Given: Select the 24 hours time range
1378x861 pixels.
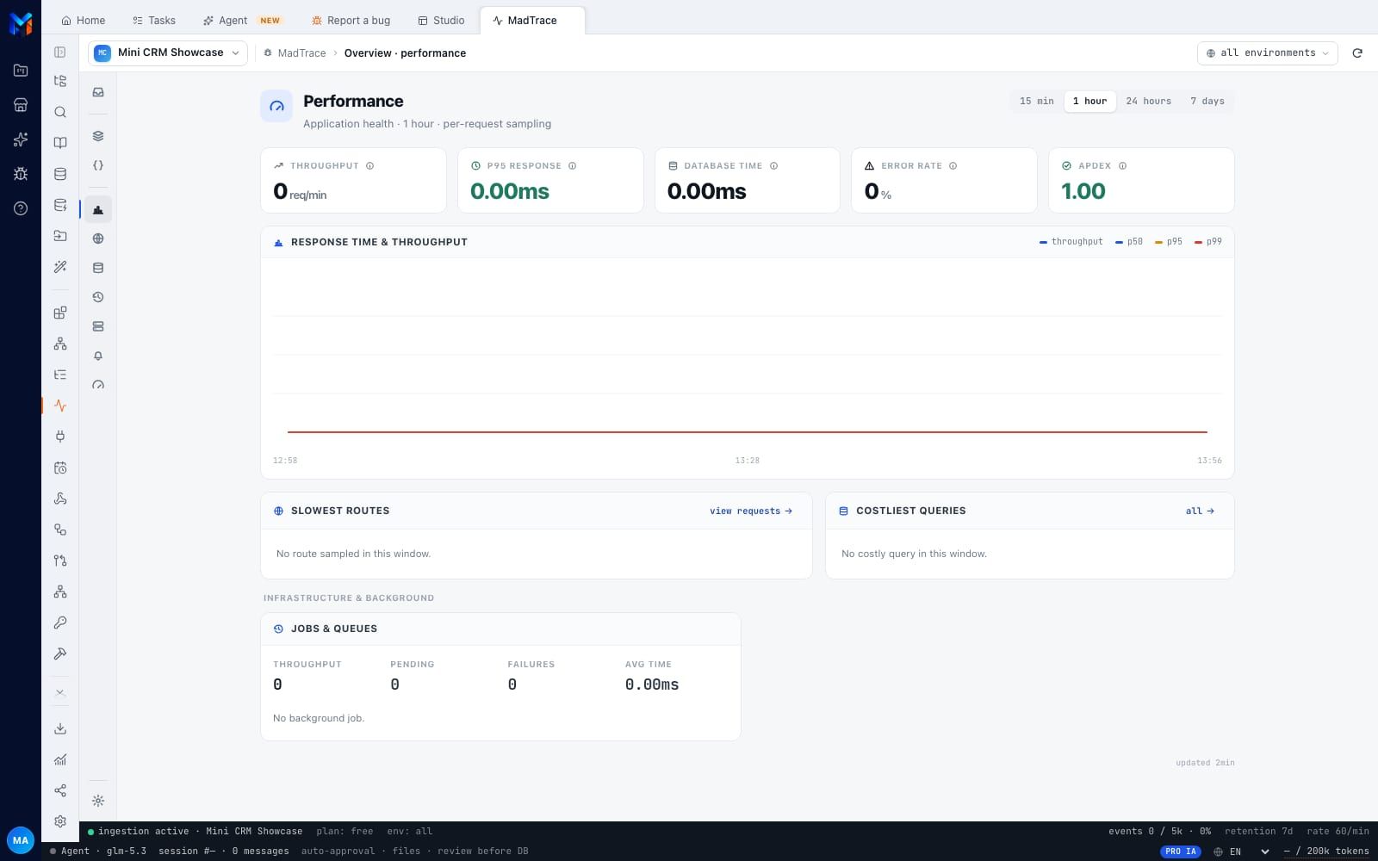Looking at the screenshot, I should (1148, 101).
